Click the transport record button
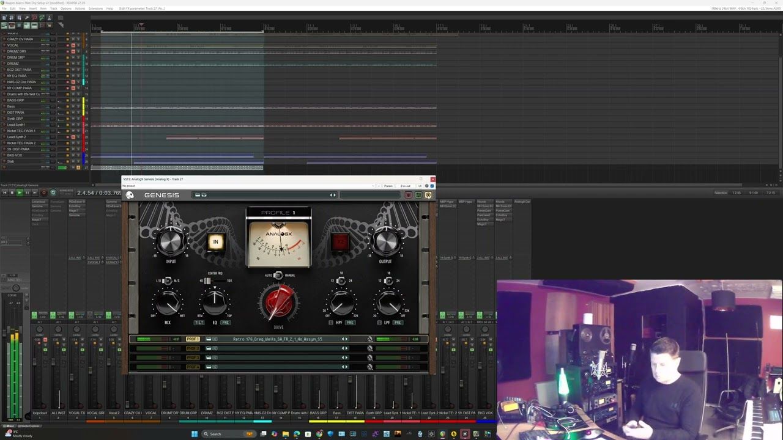783x440 pixels. coord(43,193)
